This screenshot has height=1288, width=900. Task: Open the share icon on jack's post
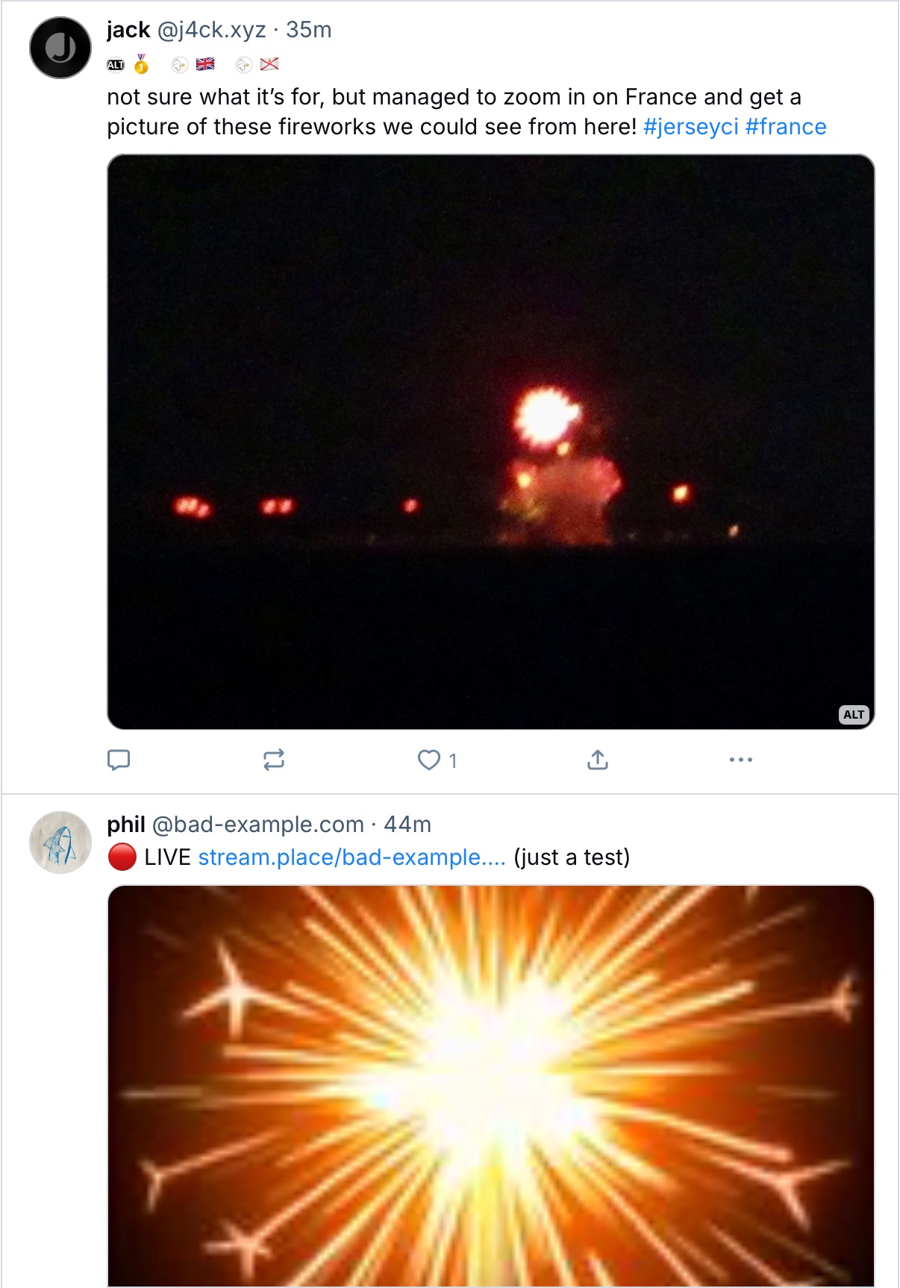598,760
